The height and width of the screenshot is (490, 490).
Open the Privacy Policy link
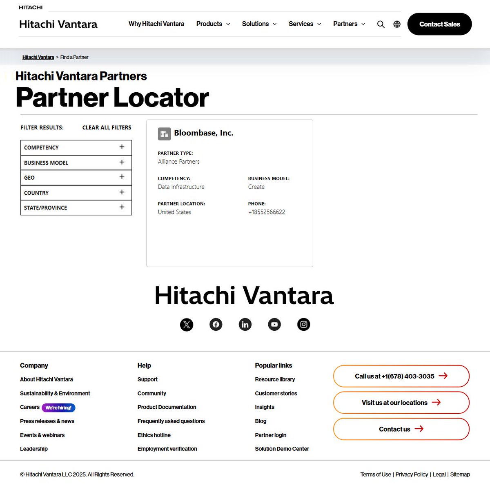click(x=412, y=474)
